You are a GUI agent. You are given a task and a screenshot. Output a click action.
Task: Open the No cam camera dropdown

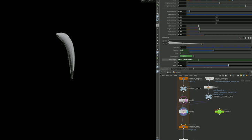pyautogui.click(x=152, y=1)
